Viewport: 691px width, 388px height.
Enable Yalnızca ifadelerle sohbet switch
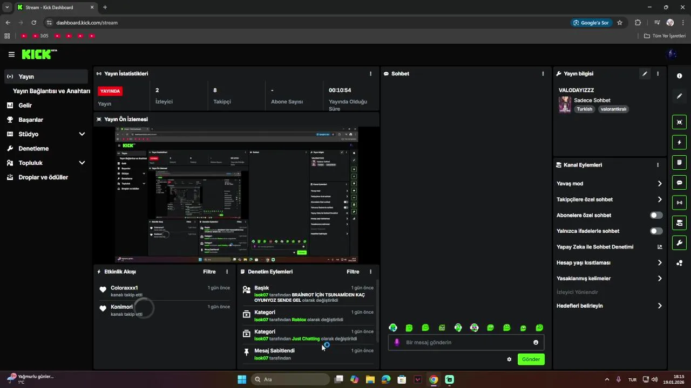656,231
